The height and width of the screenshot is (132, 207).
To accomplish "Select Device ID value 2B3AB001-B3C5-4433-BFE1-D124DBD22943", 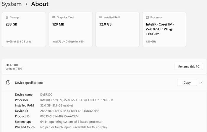I will [70, 111].
